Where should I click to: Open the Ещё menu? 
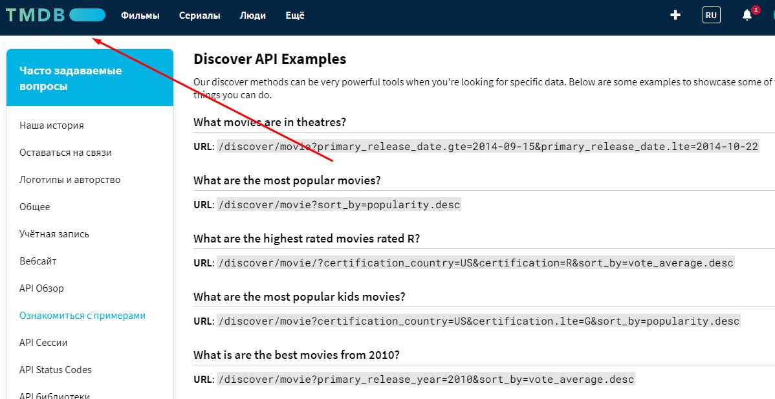[x=295, y=16]
